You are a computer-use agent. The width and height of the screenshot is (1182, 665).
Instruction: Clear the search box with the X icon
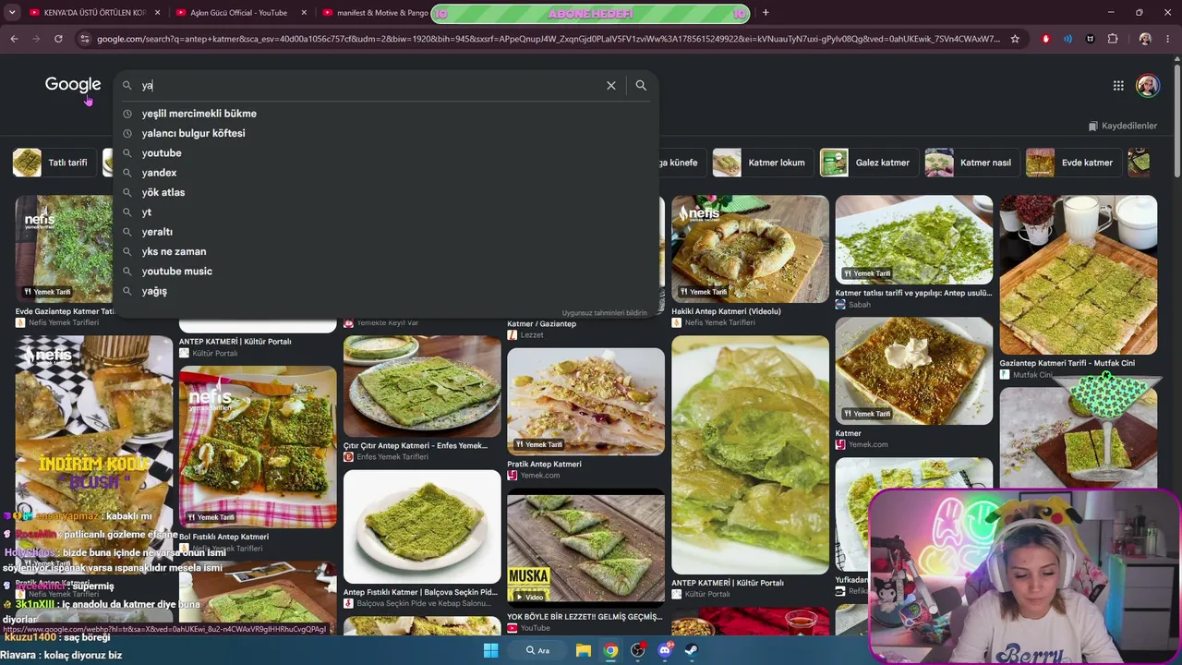coord(610,85)
